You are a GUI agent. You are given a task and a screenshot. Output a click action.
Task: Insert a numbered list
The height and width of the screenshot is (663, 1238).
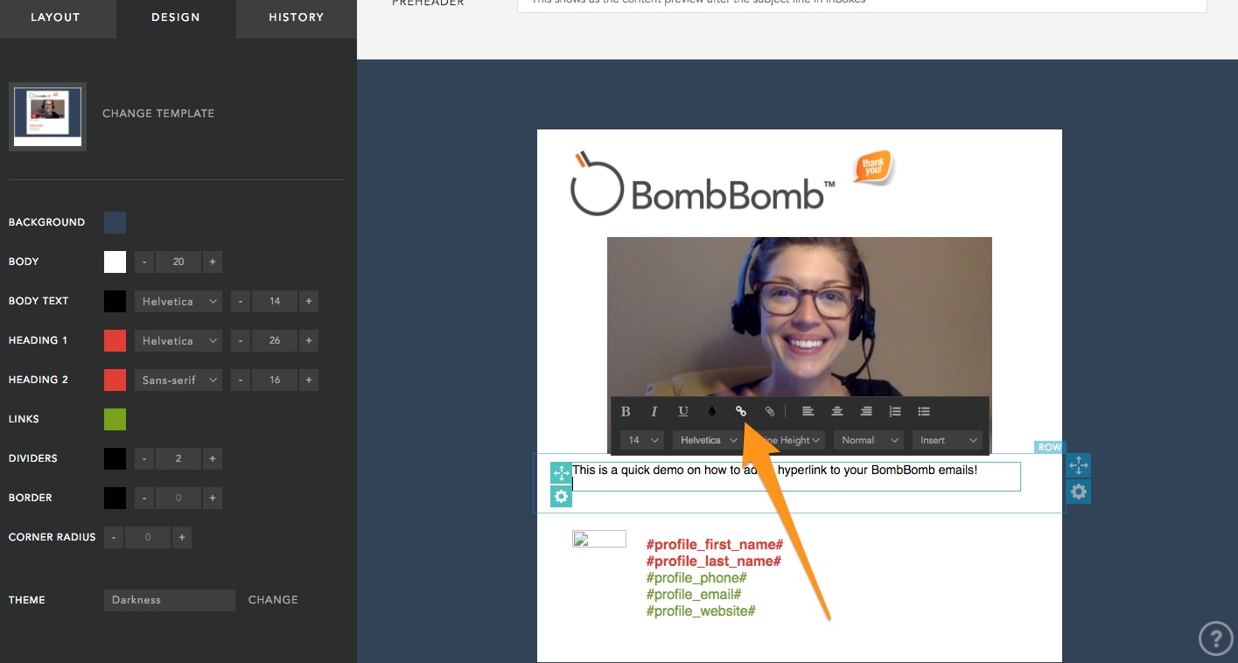click(895, 411)
